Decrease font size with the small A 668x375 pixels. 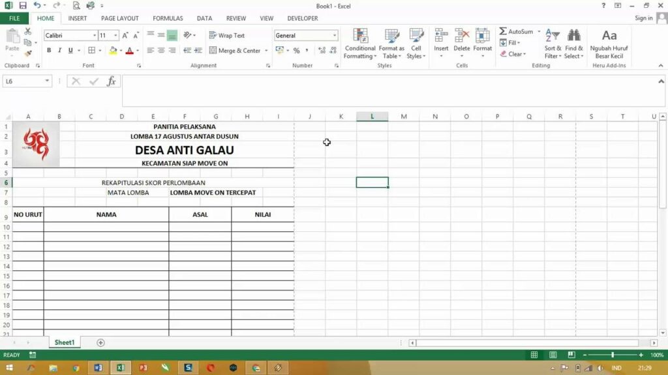pos(136,35)
